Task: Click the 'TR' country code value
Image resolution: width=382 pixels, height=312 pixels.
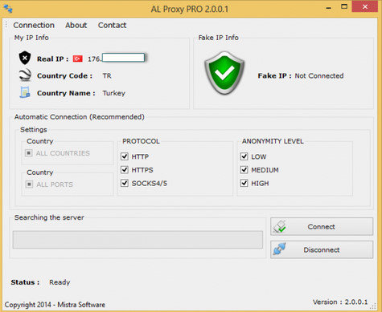Action: tap(107, 76)
